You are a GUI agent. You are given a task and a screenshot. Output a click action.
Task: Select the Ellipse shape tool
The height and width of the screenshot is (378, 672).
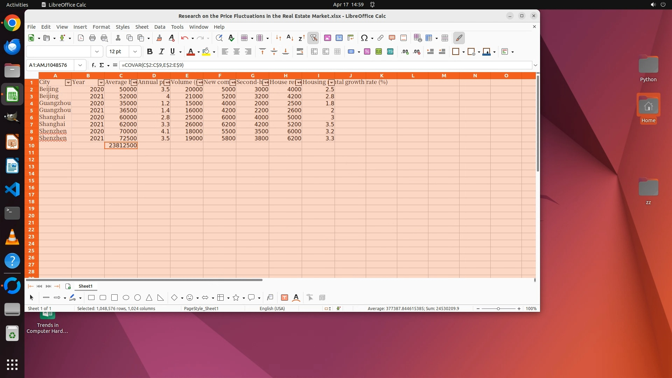tap(126, 297)
